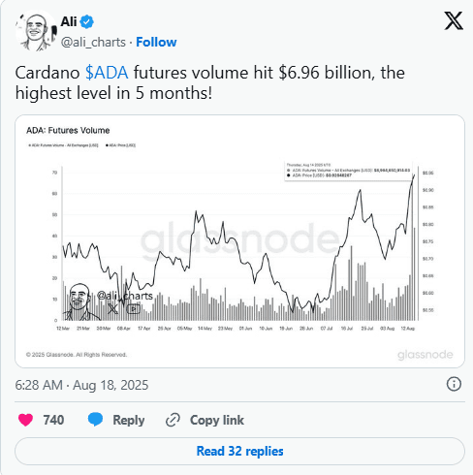Click the Copy link label
Image resolution: width=473 pixels, height=475 pixels.
(x=217, y=420)
